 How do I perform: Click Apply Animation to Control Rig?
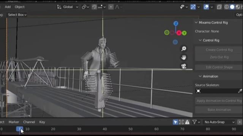(x=219, y=101)
